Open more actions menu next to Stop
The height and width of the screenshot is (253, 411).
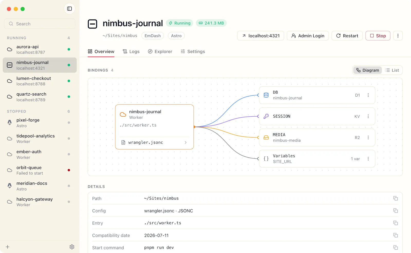398,36
